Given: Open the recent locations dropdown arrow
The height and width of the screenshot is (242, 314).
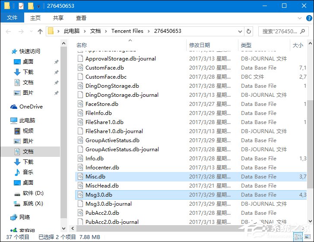Looking at the screenshot, I should tap(31, 32).
